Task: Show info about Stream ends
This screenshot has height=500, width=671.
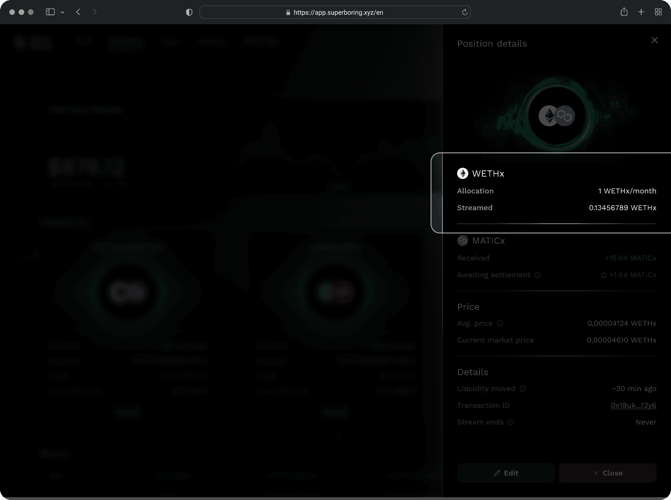Action: click(511, 422)
